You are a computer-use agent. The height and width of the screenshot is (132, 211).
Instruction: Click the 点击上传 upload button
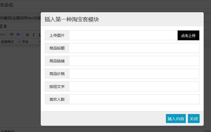click(188, 35)
